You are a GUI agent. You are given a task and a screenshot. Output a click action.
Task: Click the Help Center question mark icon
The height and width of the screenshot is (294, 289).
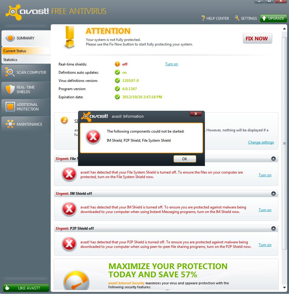point(203,18)
